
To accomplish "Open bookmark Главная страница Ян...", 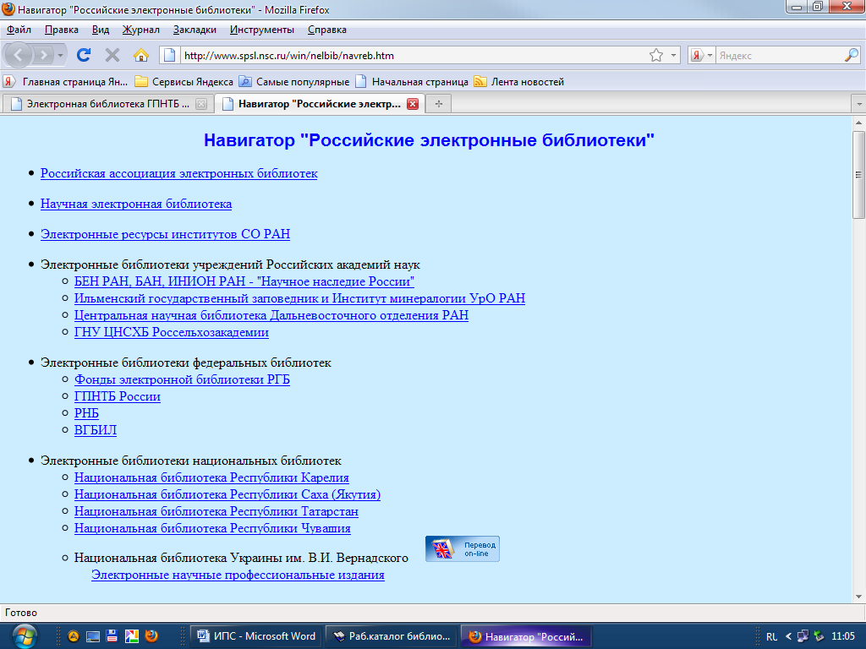I will pyautogui.click(x=65, y=82).
